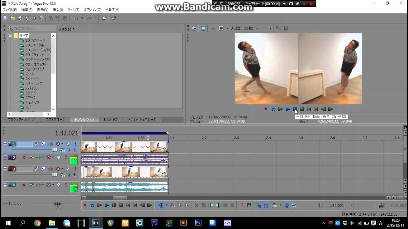Mute video track 1
This screenshot has width=408, height=229.
(68, 144)
